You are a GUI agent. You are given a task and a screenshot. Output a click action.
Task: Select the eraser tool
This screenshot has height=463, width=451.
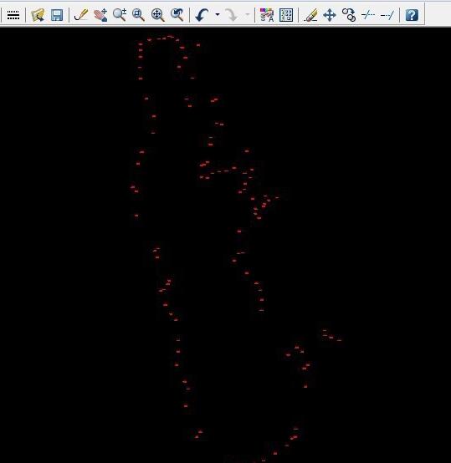click(310, 15)
